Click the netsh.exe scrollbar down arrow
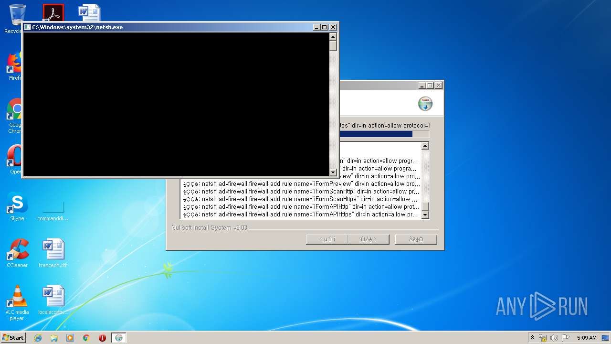Screen dimensions: 611x344 point(333,172)
